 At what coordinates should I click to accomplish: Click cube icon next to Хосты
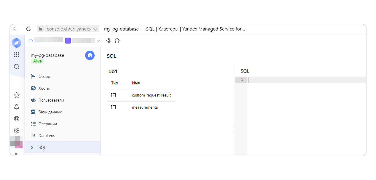pos(33,88)
